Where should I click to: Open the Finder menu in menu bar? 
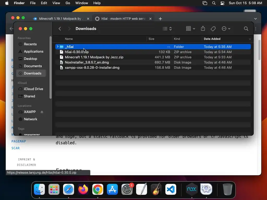click(19, 3)
